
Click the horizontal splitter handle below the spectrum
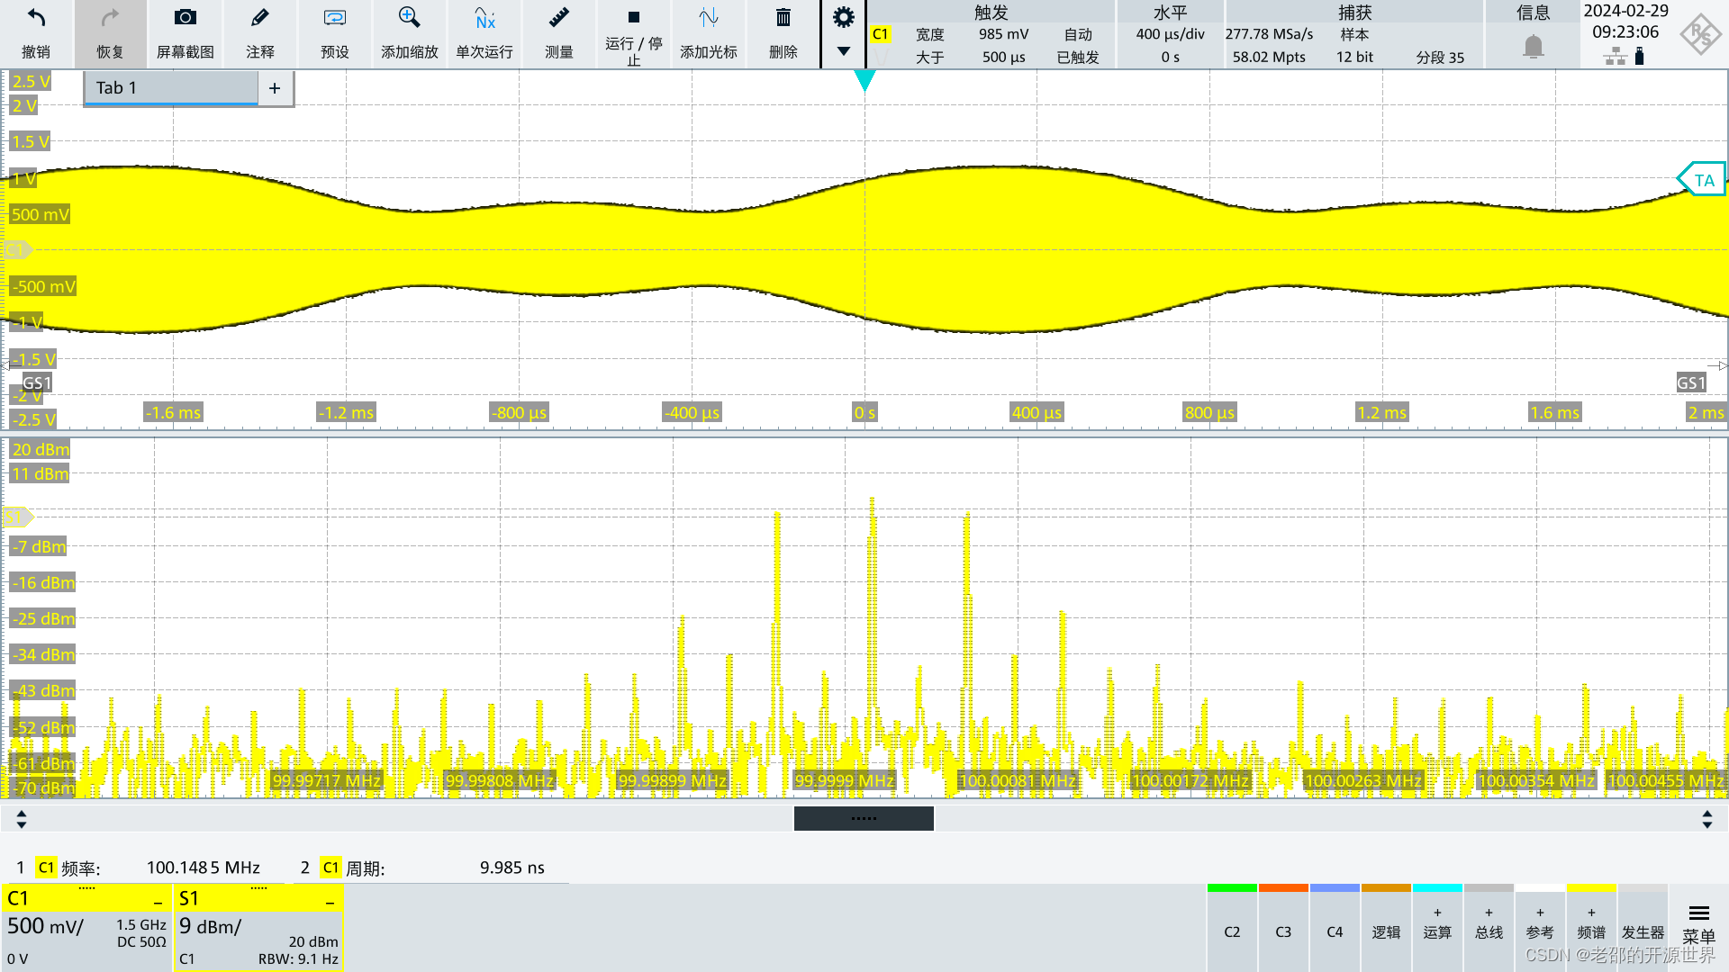tap(864, 818)
